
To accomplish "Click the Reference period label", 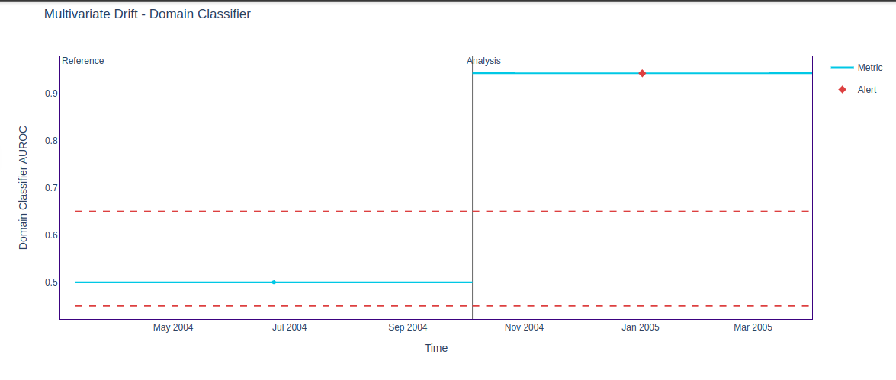I will click(82, 61).
